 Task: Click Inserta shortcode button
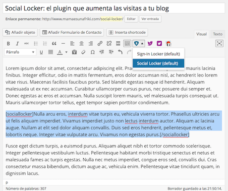(127, 32)
